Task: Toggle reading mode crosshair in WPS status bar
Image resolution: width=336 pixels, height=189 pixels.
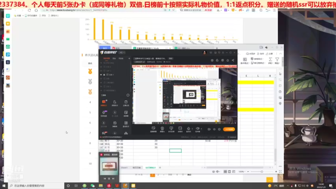Action: 218,172
